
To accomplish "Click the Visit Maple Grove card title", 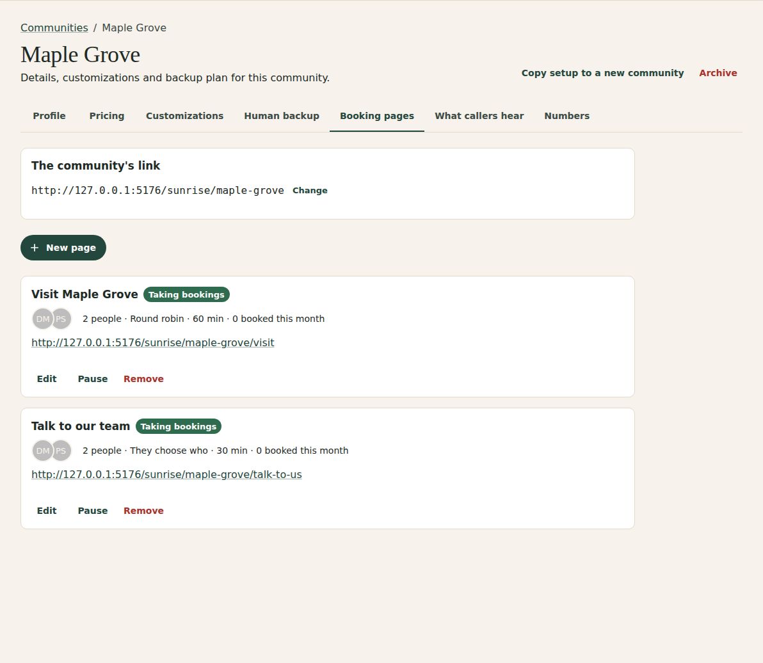I will coord(84,294).
